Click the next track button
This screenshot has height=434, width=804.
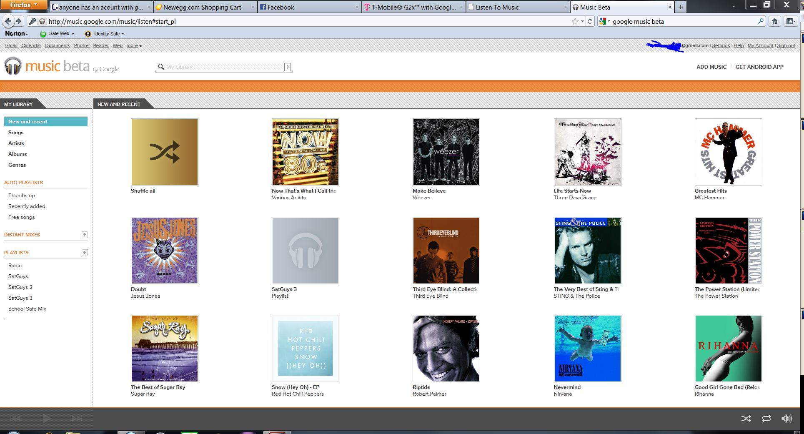click(77, 419)
